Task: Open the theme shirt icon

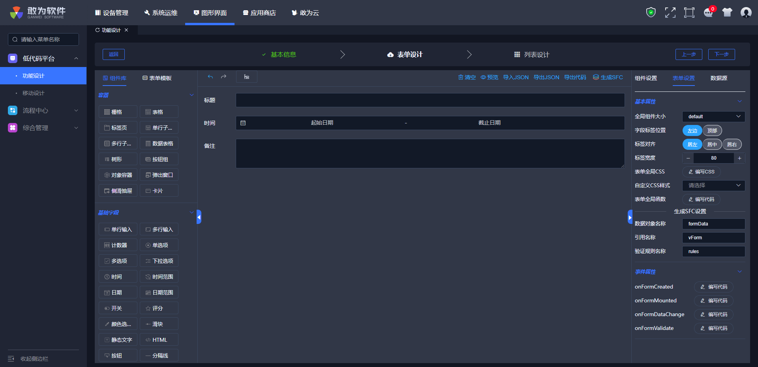Action: pyautogui.click(x=727, y=13)
